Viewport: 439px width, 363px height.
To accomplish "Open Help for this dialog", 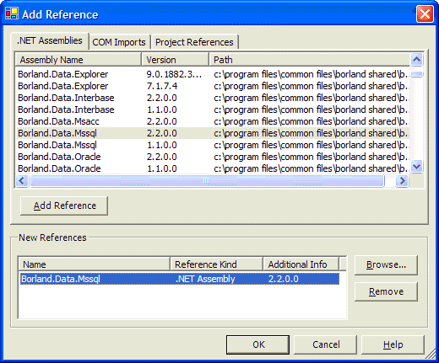I will [x=393, y=344].
